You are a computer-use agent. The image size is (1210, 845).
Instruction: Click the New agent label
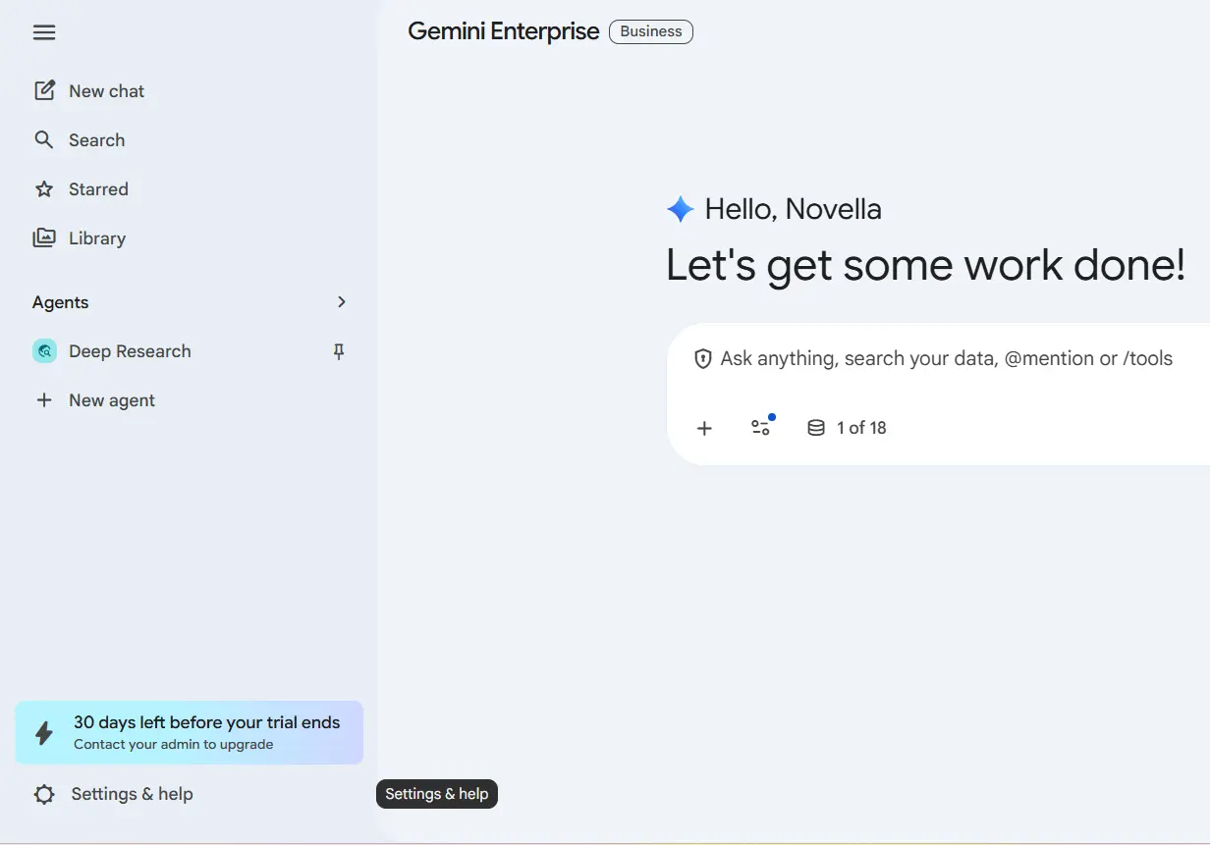pos(112,399)
